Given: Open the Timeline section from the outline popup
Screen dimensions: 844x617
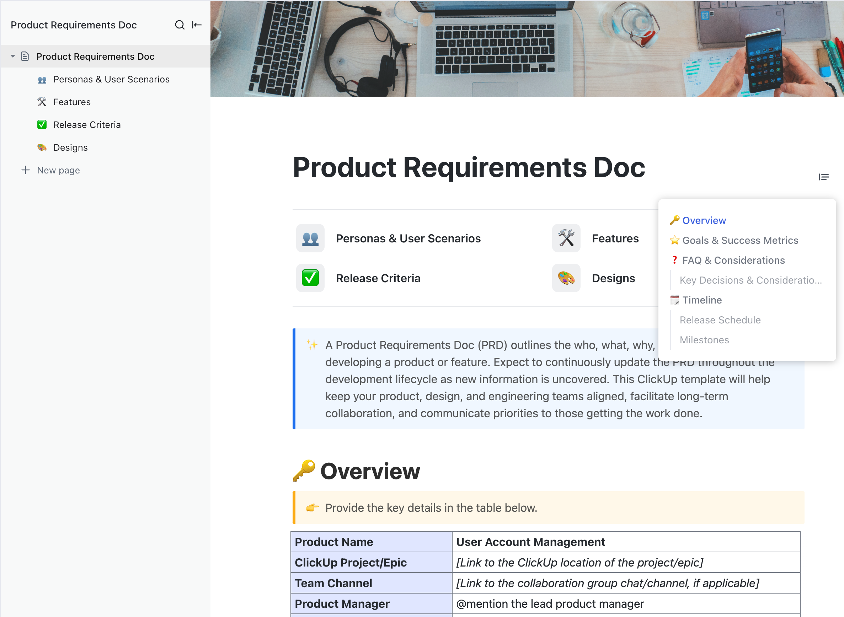Looking at the screenshot, I should [702, 300].
